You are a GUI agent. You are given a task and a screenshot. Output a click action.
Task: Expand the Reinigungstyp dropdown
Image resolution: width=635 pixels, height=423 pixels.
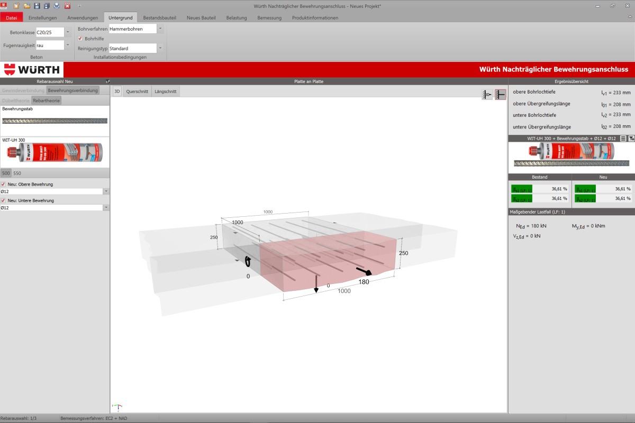tap(160, 48)
